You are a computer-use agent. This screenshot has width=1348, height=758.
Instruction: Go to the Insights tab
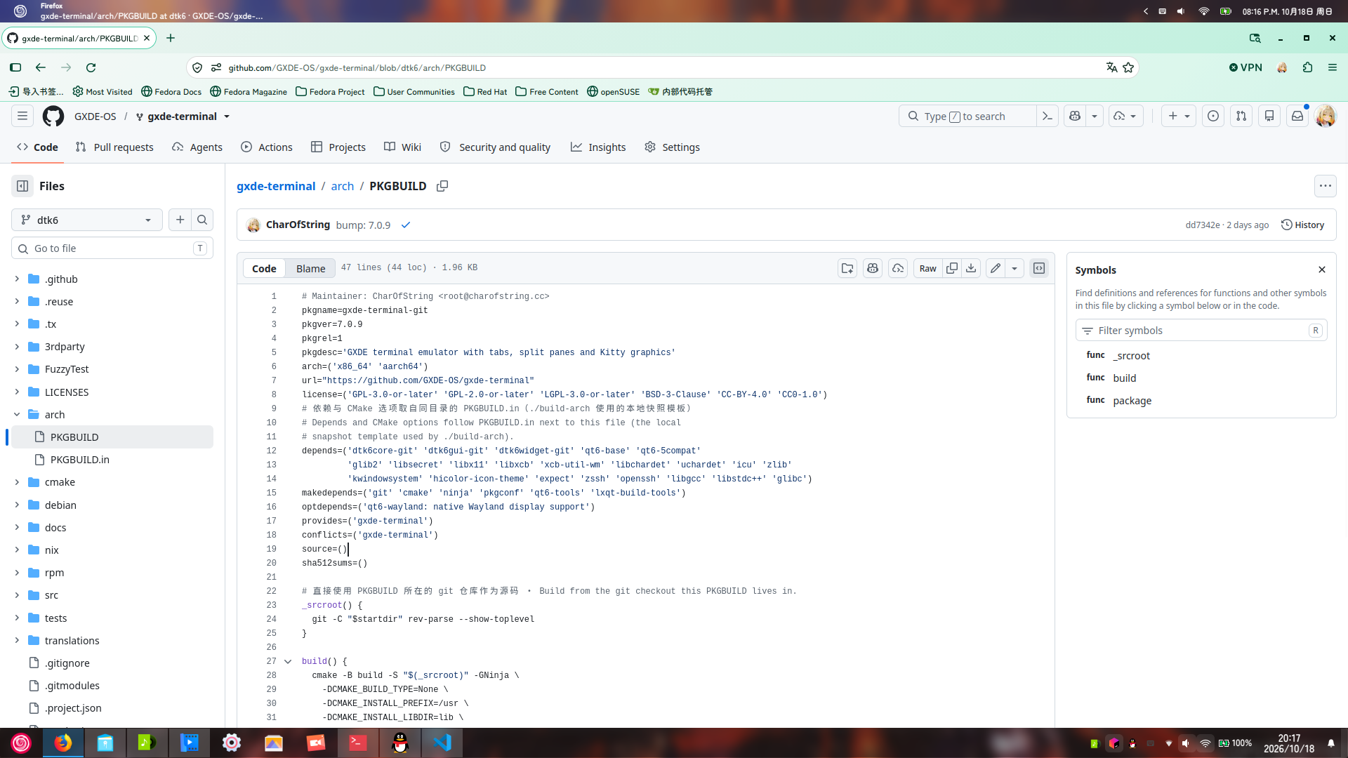[x=597, y=147]
